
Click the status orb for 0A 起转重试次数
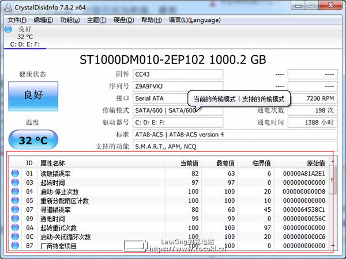(15, 227)
